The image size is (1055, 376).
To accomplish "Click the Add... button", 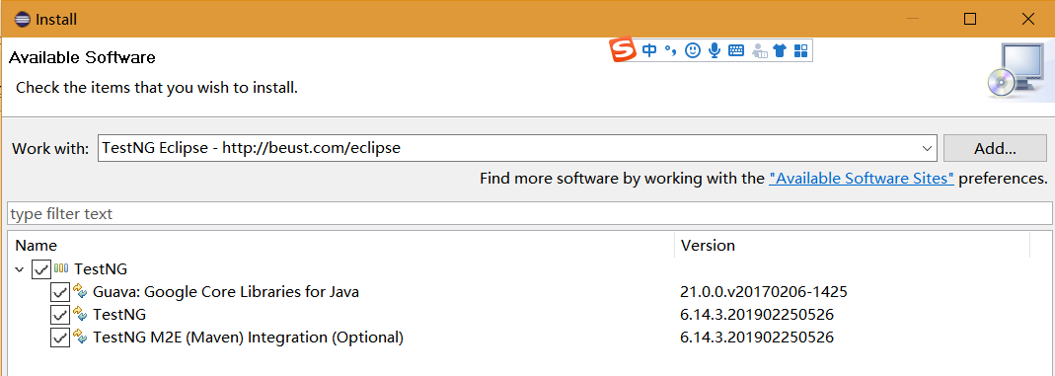I will (x=995, y=148).
